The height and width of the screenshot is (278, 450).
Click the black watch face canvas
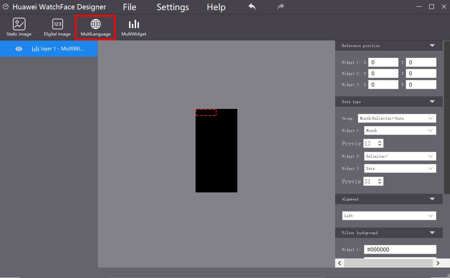point(216,151)
